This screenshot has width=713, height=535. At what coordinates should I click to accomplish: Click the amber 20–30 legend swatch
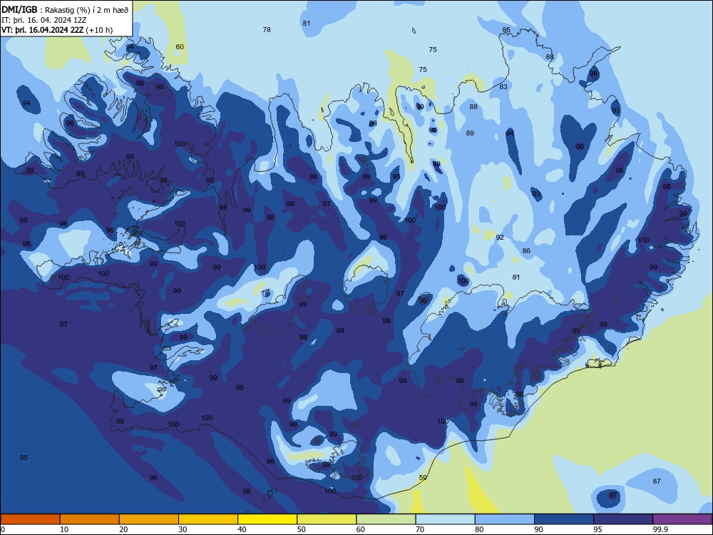click(149, 519)
